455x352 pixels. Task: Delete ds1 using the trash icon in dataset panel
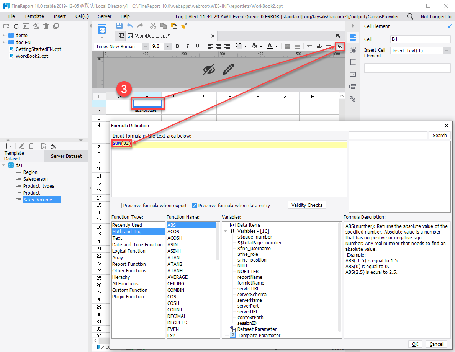coord(31,146)
